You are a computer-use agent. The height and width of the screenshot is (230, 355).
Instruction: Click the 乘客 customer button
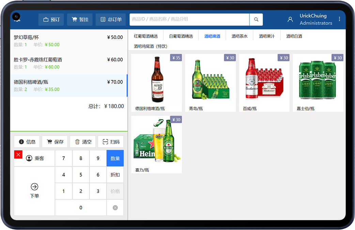[35, 158]
